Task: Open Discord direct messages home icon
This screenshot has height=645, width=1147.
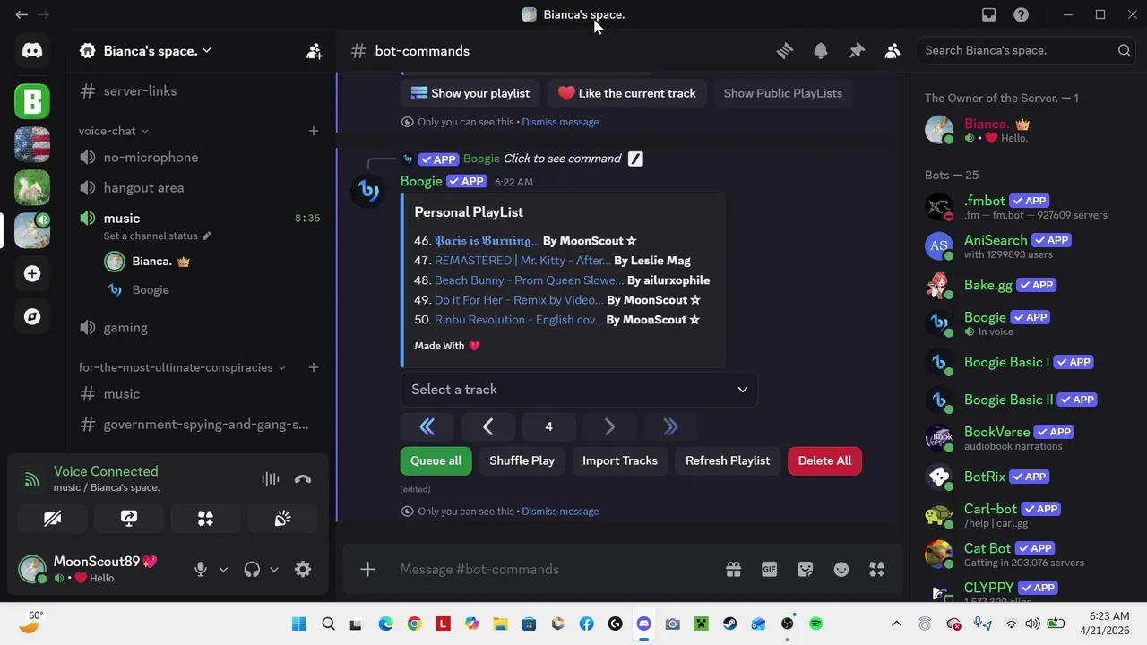Action: (32, 51)
